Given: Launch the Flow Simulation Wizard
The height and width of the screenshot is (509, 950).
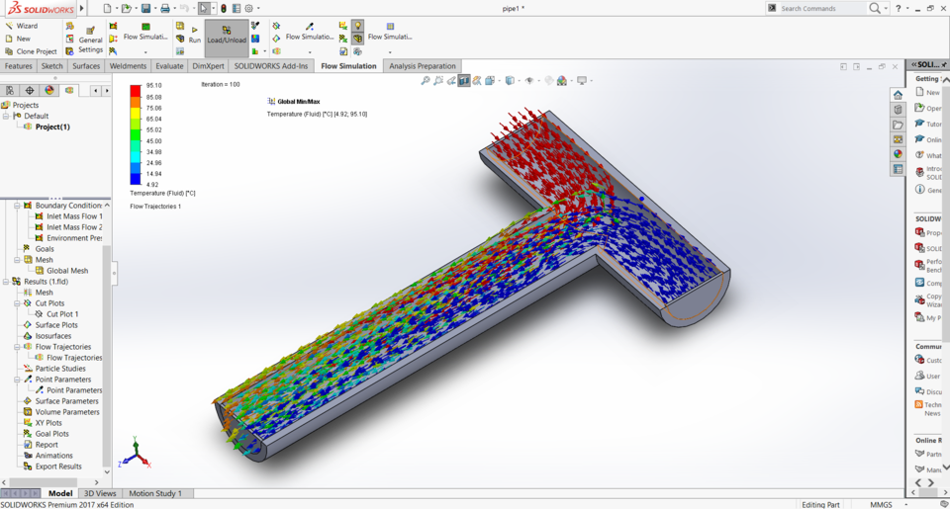Looking at the screenshot, I should click(22, 26).
